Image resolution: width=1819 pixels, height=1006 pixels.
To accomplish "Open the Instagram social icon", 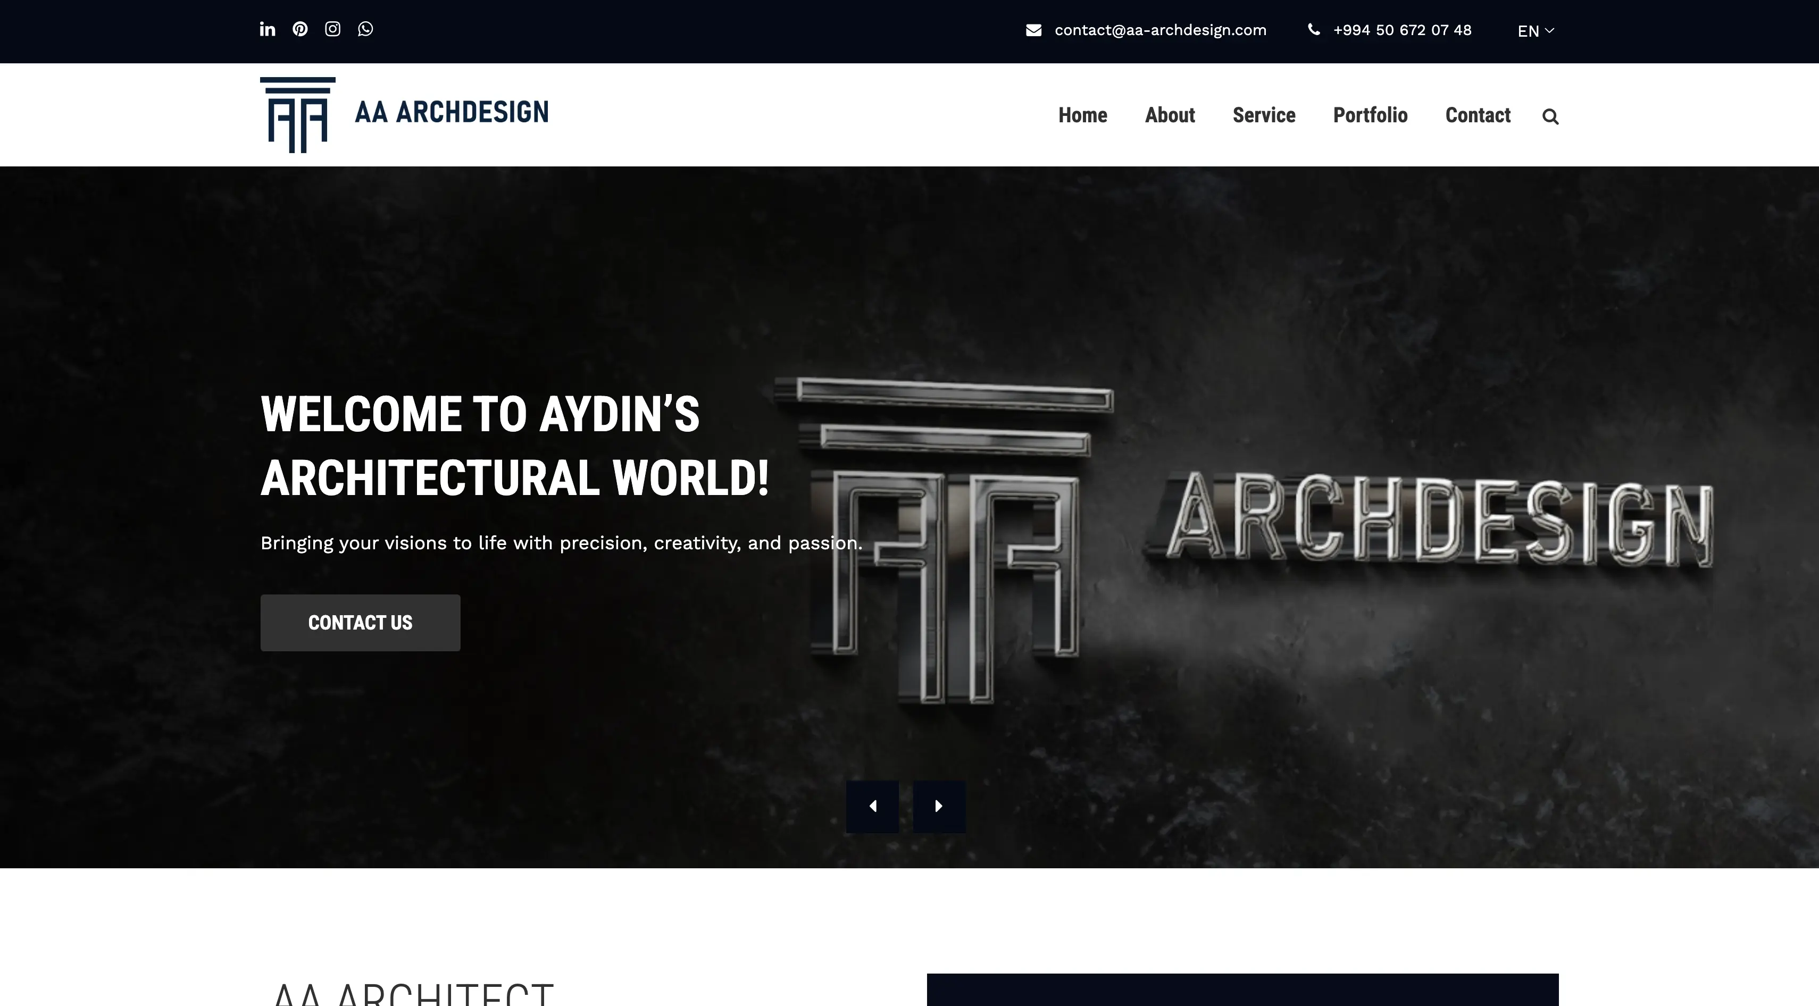I will pos(332,29).
